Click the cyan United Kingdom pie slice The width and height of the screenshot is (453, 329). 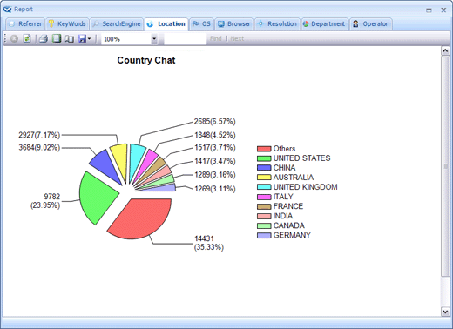point(137,158)
